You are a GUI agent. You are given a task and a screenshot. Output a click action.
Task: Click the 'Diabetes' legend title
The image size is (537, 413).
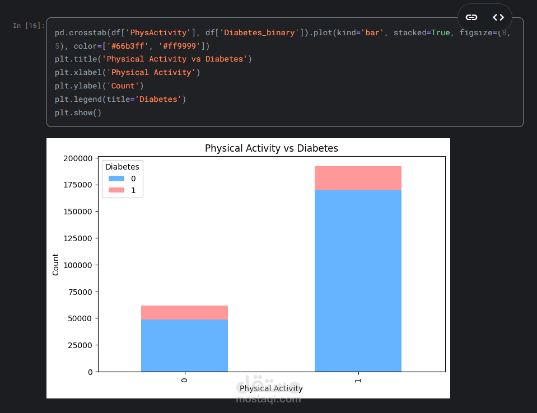(x=122, y=166)
